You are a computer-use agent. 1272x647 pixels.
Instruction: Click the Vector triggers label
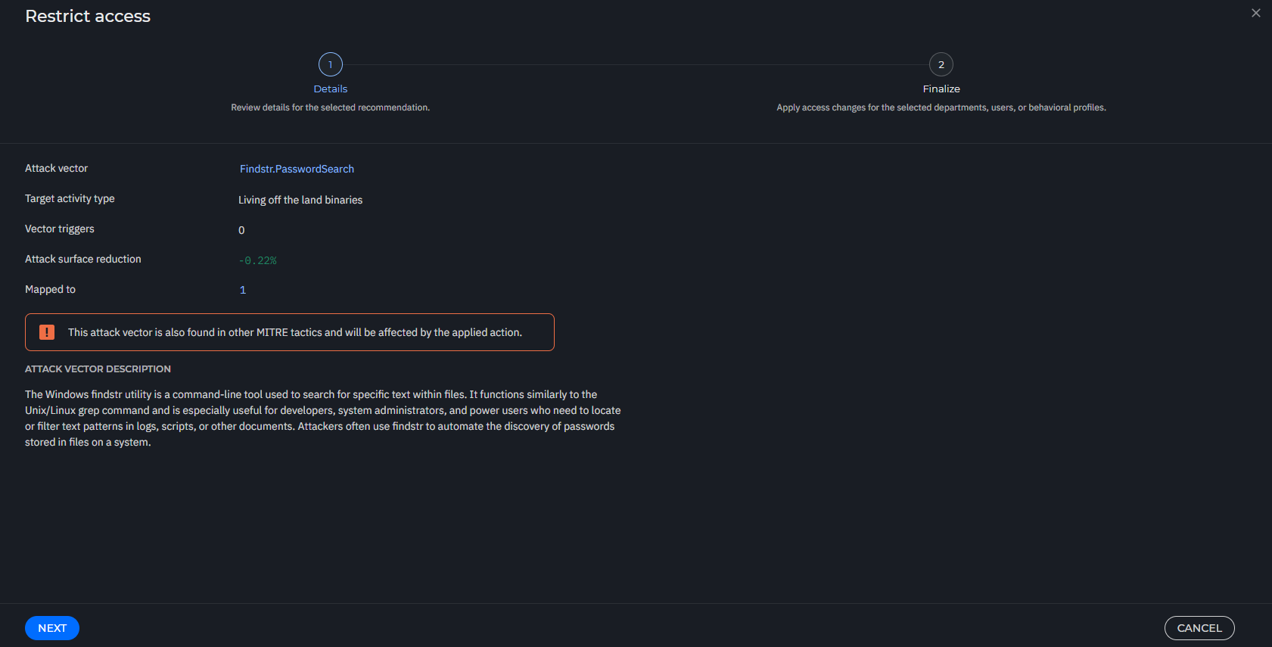click(x=60, y=229)
